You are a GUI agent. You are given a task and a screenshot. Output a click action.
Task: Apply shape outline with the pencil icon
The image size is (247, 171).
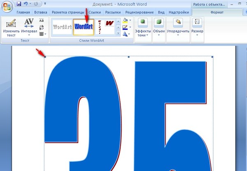point(125,28)
